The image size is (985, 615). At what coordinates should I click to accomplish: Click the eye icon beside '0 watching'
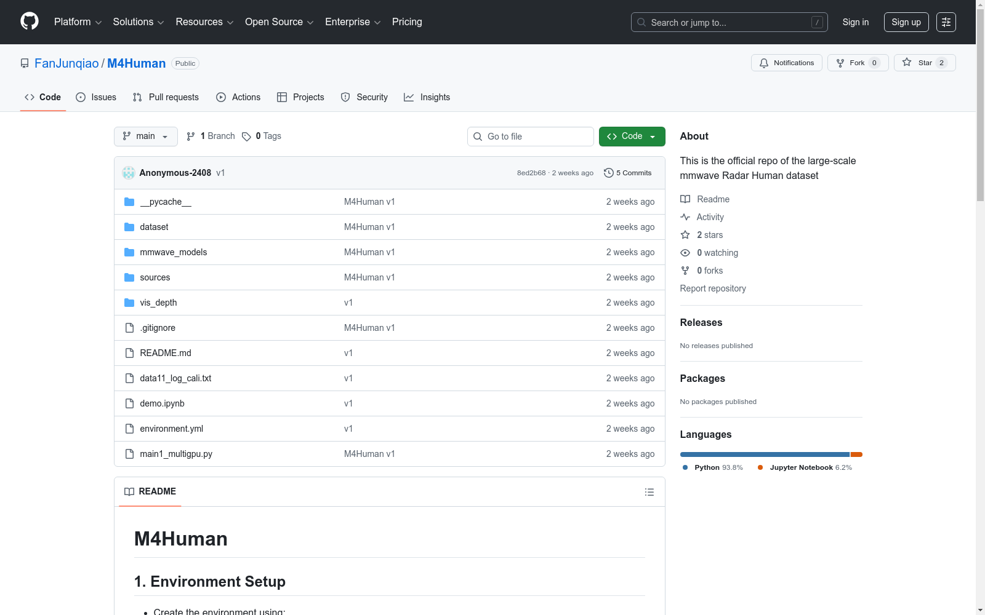pos(685,253)
